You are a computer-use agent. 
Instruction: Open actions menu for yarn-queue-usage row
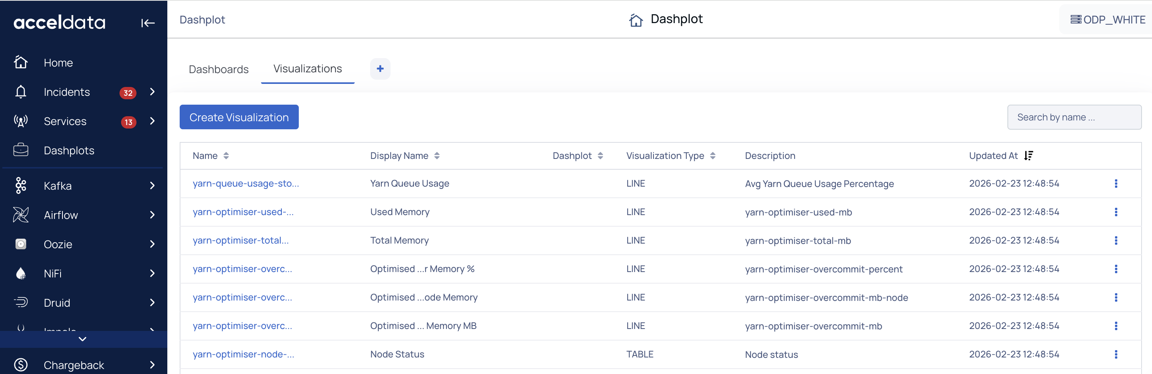[1115, 184]
